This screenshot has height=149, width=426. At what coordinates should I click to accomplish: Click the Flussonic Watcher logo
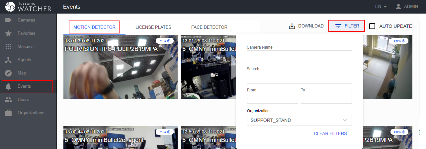(x=28, y=7)
